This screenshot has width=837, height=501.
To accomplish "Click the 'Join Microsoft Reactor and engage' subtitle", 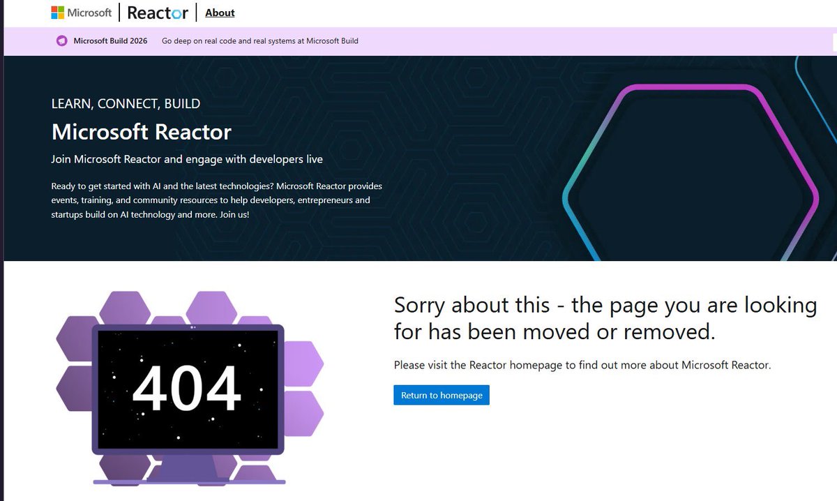I will pos(187,159).
